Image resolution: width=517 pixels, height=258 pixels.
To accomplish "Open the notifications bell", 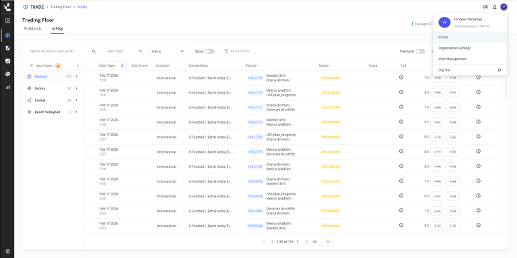I will click(494, 7).
